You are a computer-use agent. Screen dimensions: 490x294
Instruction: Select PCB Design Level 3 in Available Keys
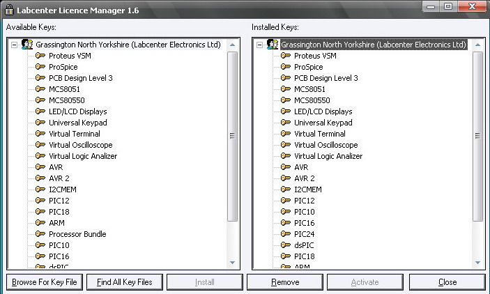tap(81, 78)
